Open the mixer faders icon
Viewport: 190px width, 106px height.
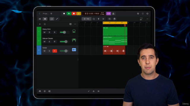pyautogui.click(x=98, y=91)
